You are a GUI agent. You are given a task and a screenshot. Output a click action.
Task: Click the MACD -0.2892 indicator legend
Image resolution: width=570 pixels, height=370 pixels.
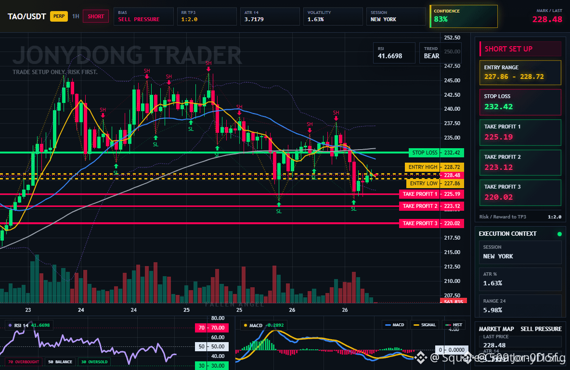[x=263, y=325]
